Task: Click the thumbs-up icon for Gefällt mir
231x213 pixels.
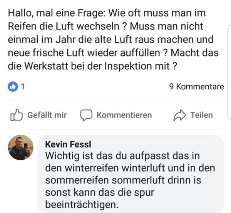Action: [17, 115]
